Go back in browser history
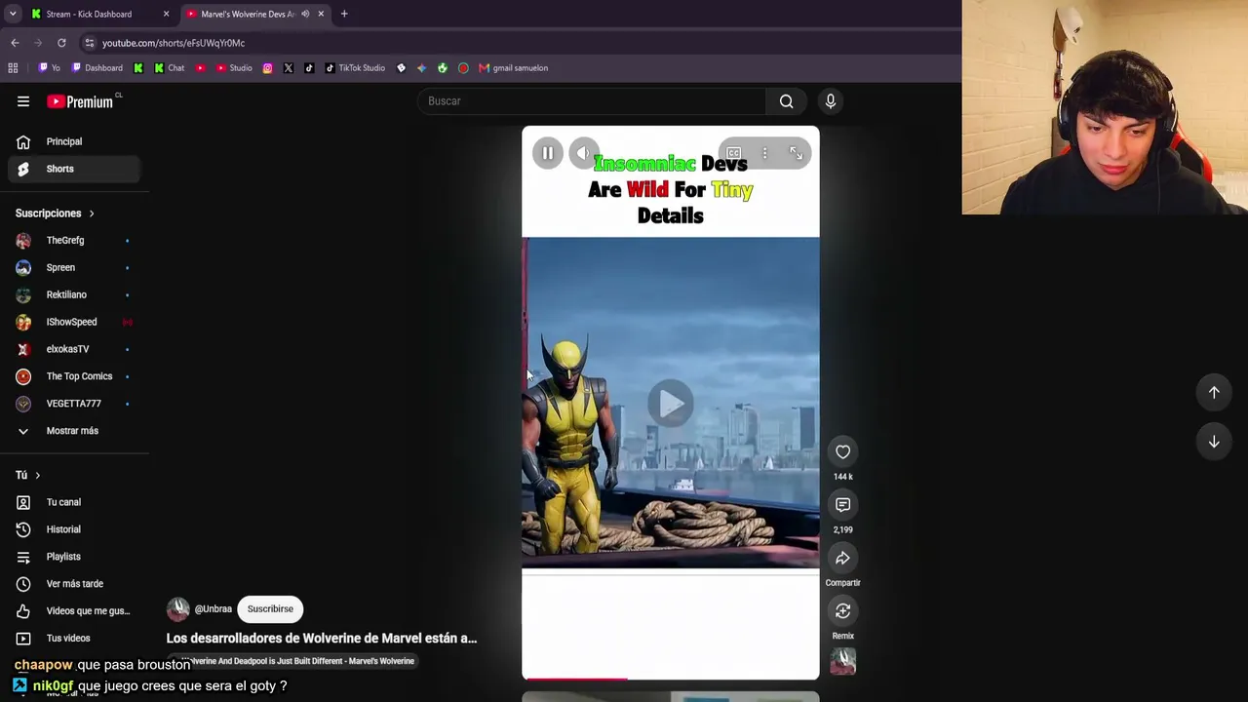Image resolution: width=1248 pixels, height=702 pixels. click(x=15, y=43)
